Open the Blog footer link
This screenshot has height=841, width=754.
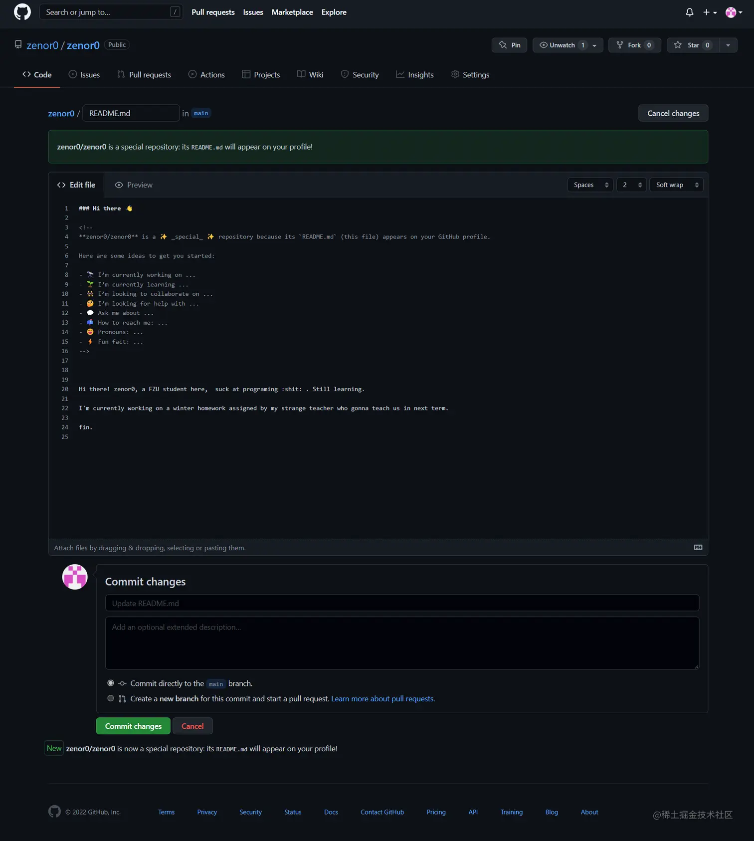[552, 812]
